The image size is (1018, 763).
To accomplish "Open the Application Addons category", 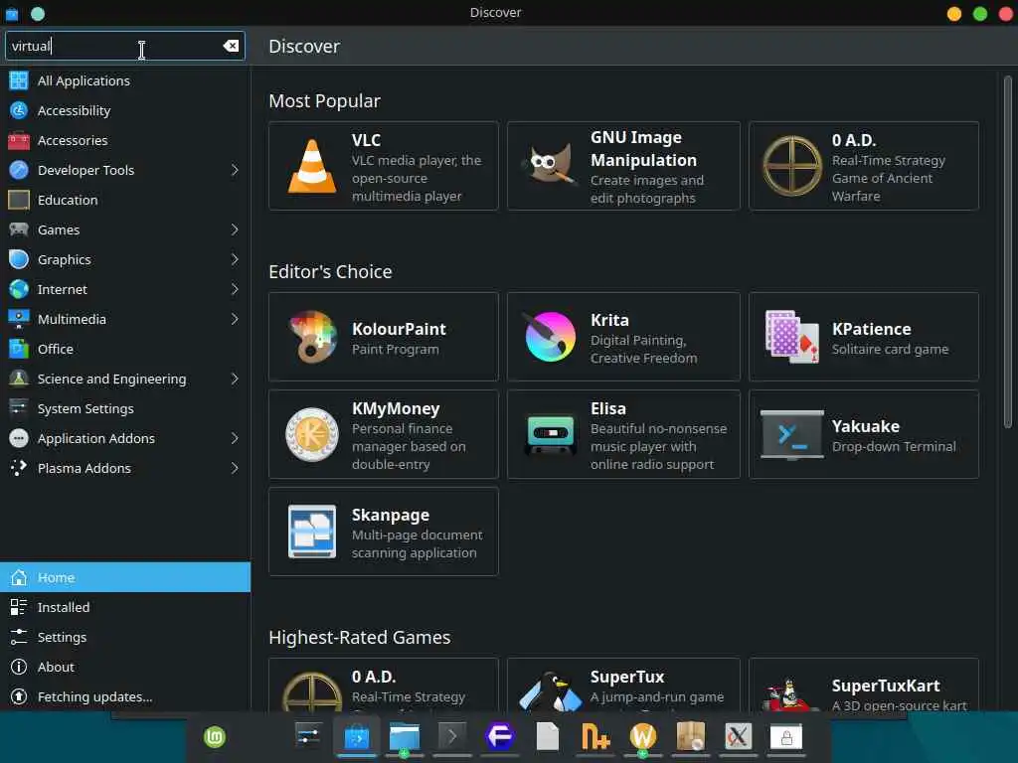I will point(125,438).
